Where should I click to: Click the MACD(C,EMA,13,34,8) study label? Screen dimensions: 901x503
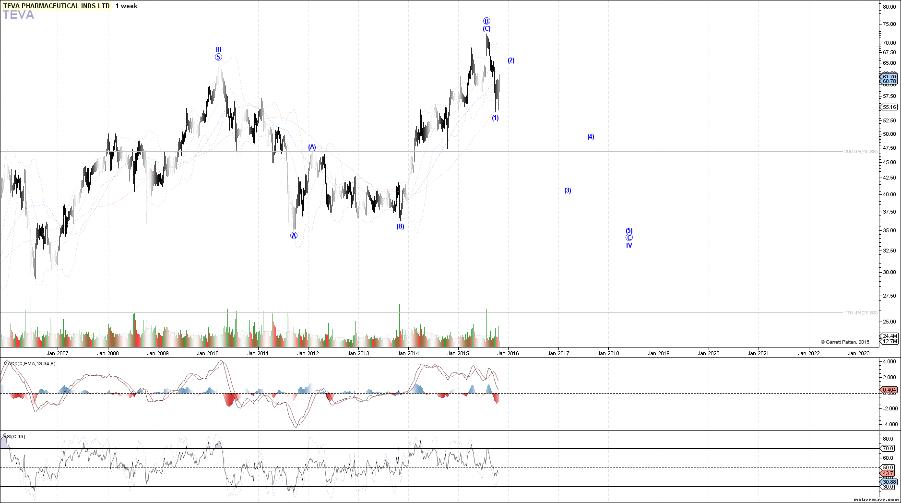29,363
